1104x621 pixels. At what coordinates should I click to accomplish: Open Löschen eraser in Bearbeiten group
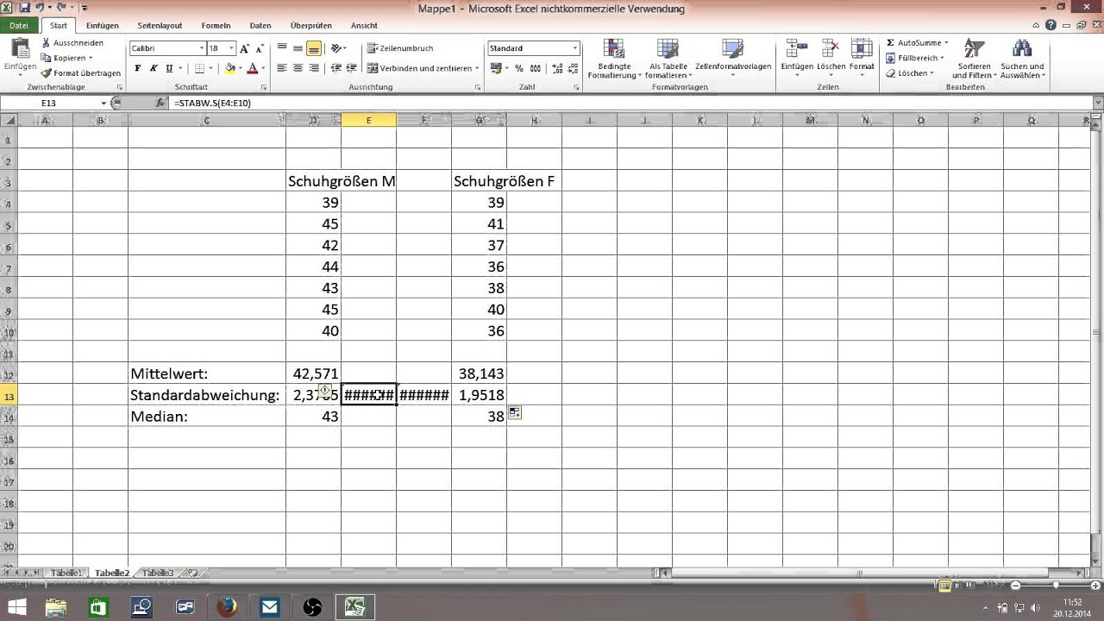[x=910, y=73]
